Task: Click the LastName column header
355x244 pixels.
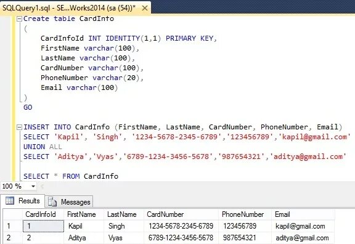Action: pyautogui.click(x=124, y=214)
